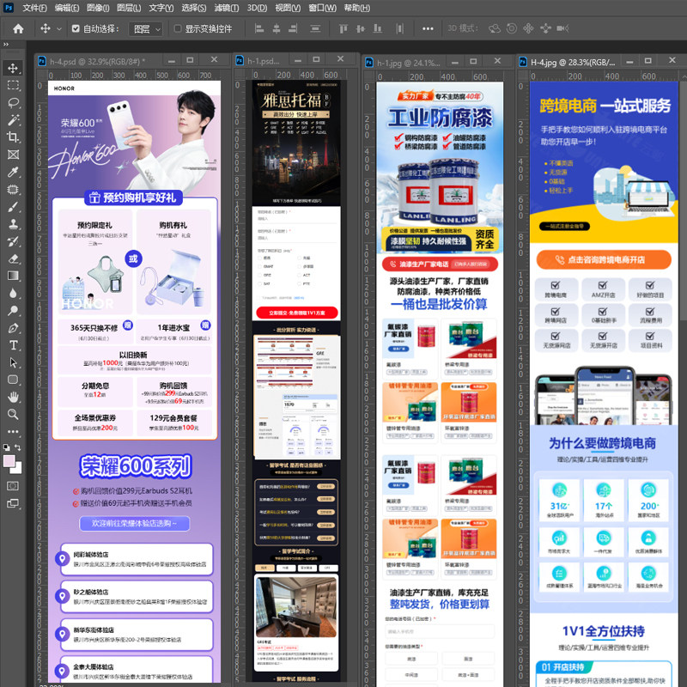Expand the toolbar with double-arrow button
The width and height of the screenshot is (687, 687).
[6, 45]
